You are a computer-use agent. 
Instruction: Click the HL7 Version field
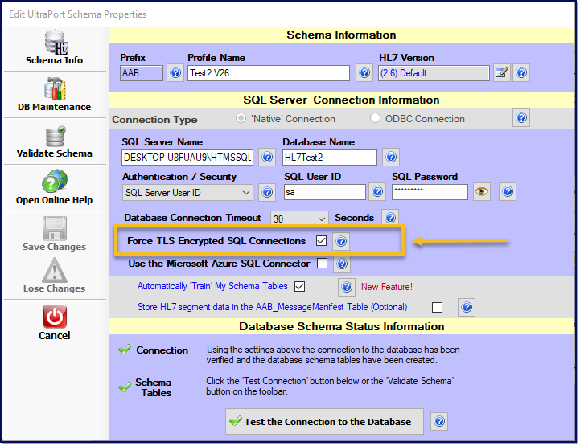tap(433, 74)
